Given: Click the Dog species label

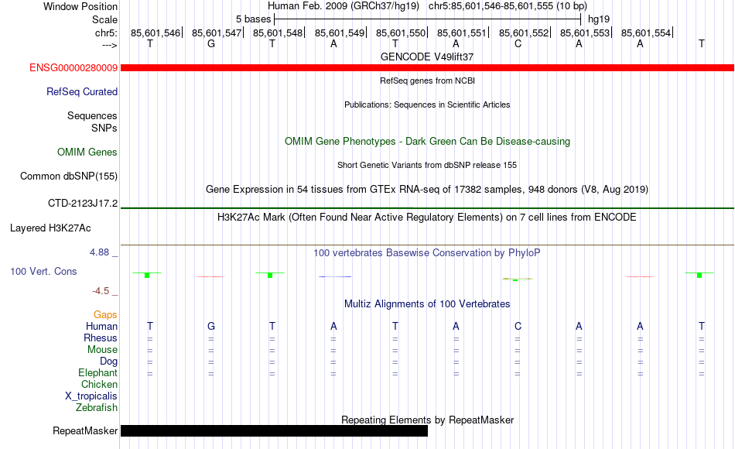Looking at the screenshot, I should tap(109, 362).
